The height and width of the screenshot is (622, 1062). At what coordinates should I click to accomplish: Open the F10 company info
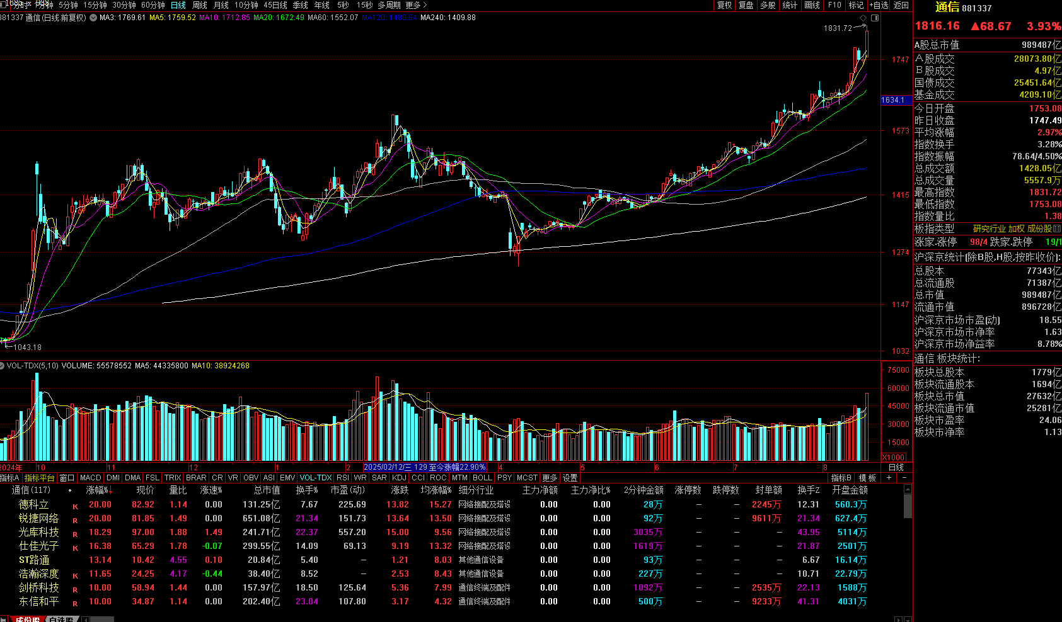click(x=834, y=5)
